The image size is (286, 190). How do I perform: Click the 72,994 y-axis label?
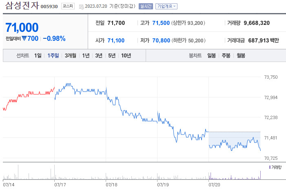tap(271, 97)
